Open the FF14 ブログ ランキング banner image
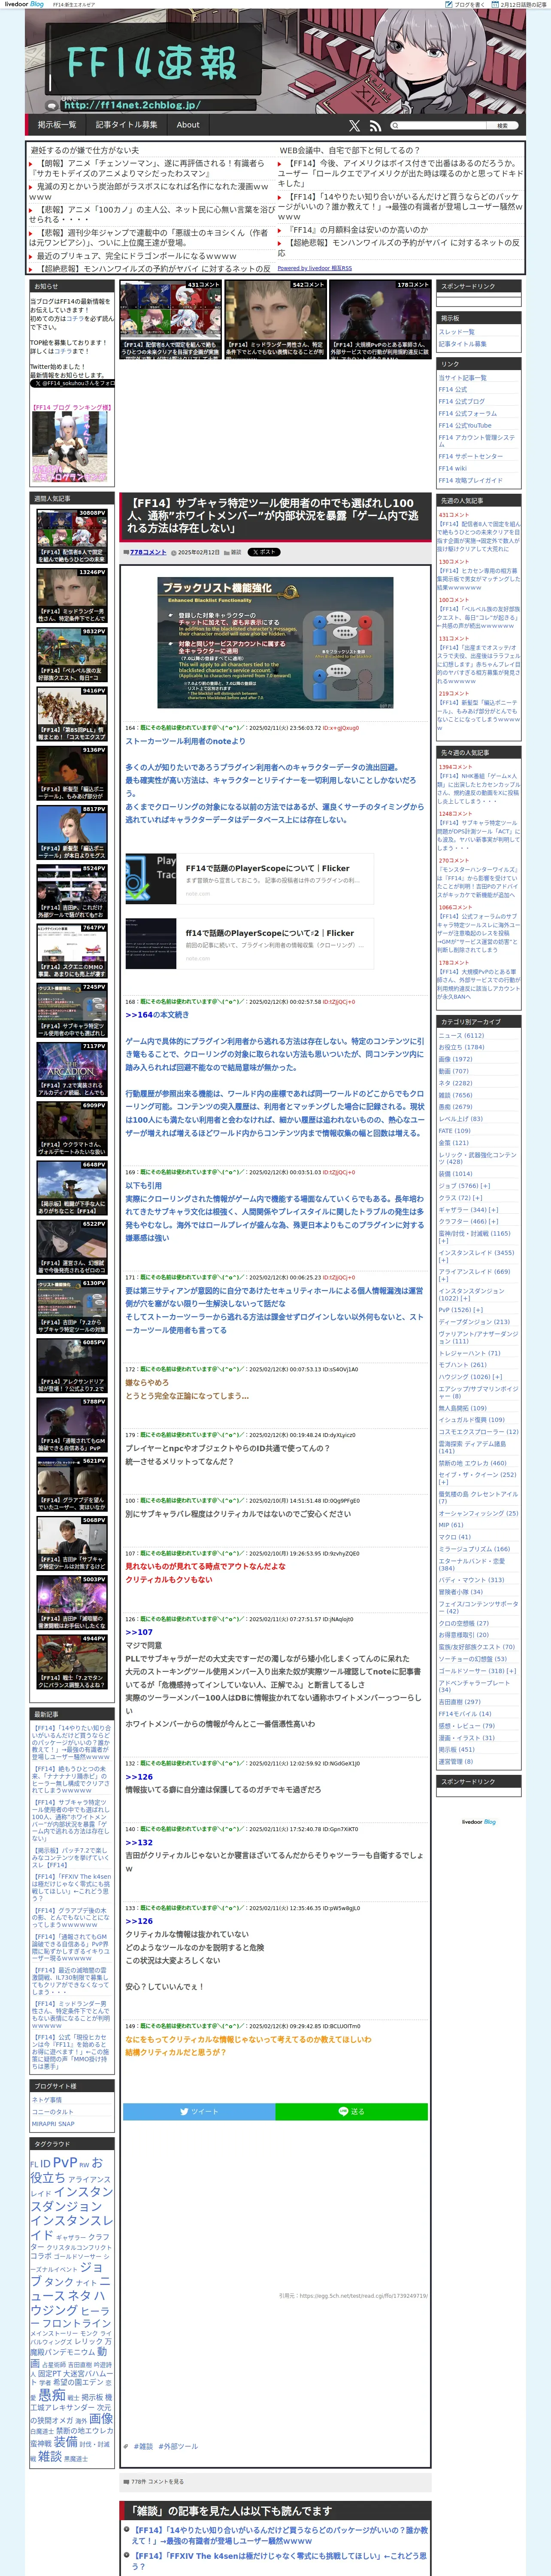551x2576 pixels. click(x=70, y=447)
